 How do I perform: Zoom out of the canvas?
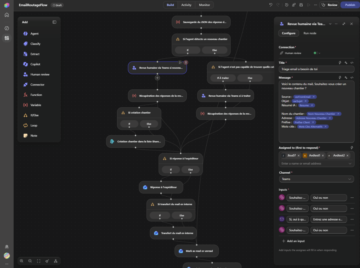(x=30, y=261)
